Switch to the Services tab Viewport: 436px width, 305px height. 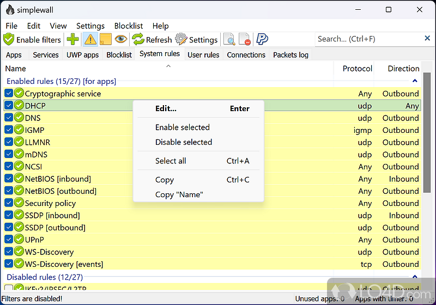(46, 55)
